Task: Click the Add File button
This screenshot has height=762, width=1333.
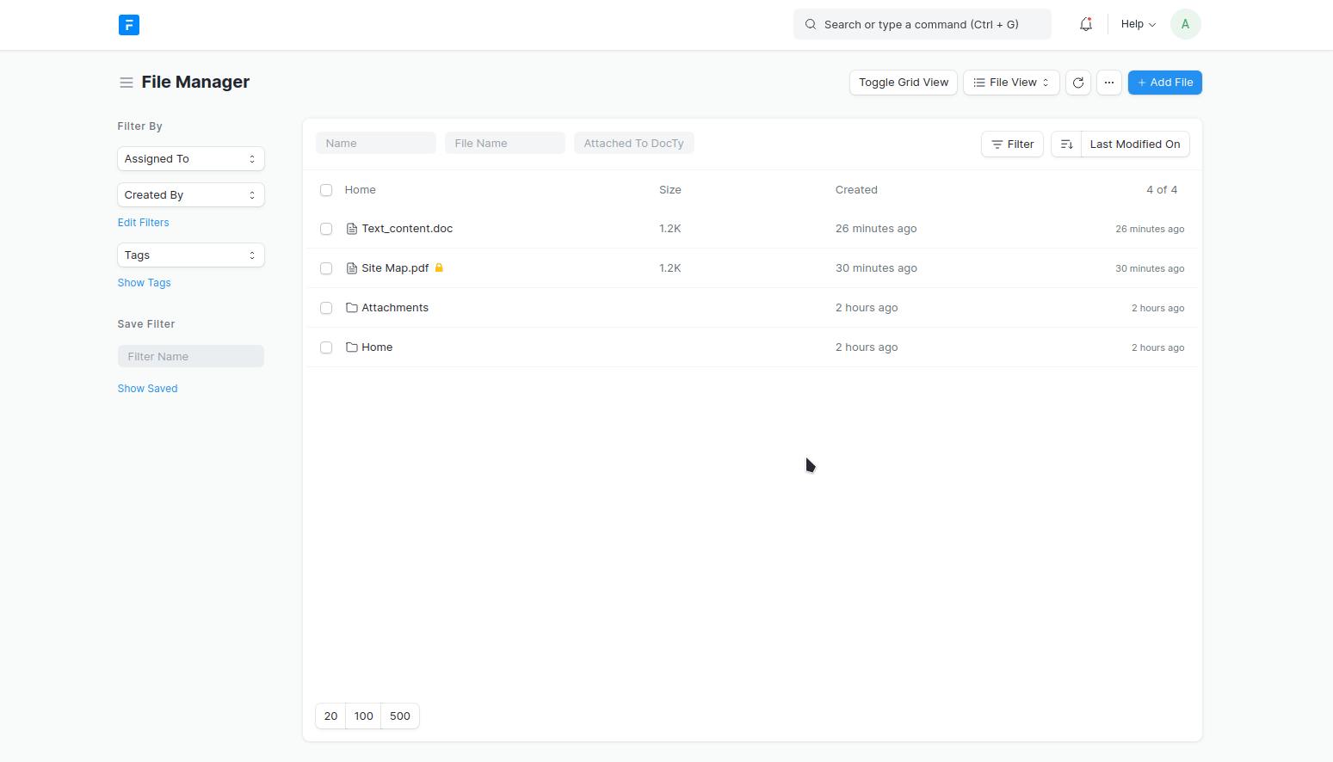Action: click(1164, 82)
